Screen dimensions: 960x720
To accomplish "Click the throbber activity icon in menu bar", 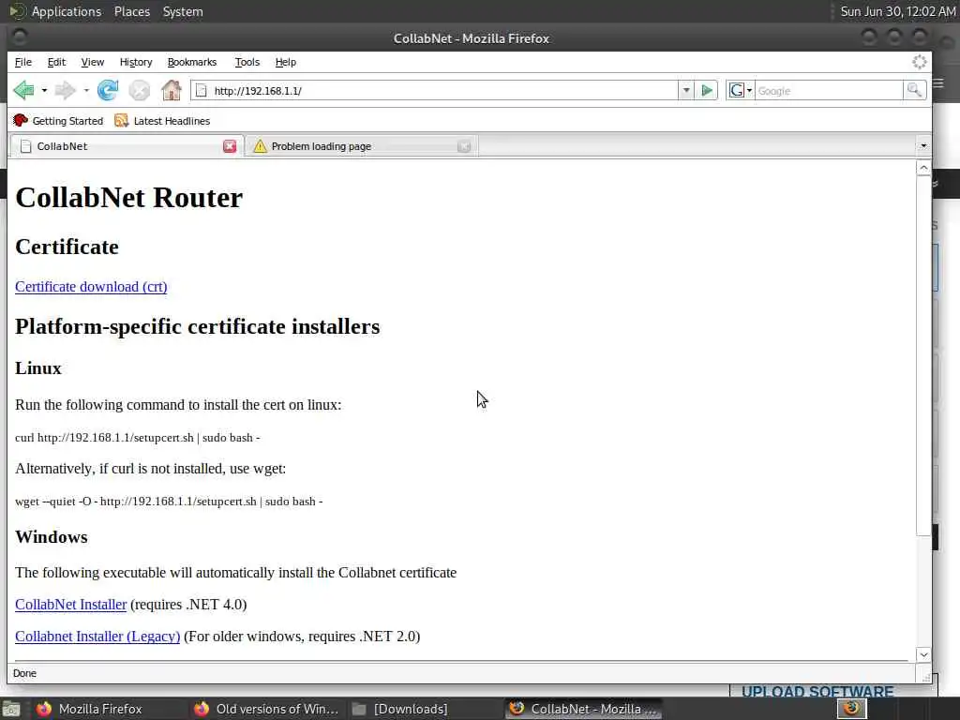I will tap(920, 62).
